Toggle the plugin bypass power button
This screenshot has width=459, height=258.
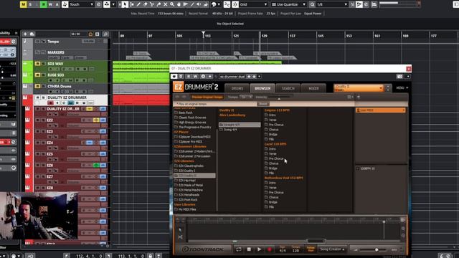174,77
